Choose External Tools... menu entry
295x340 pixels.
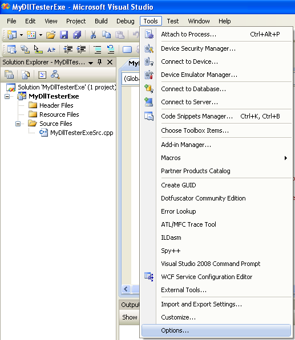pos(216,290)
